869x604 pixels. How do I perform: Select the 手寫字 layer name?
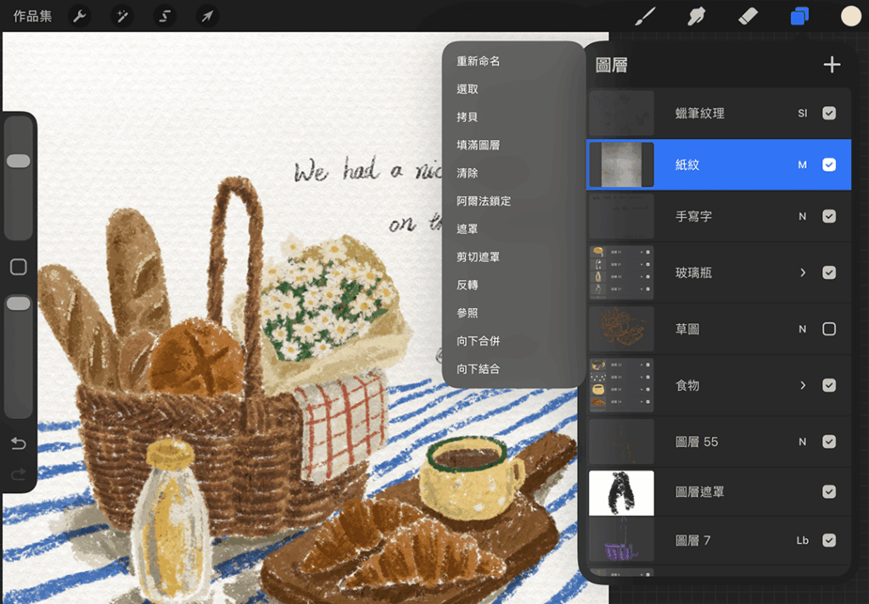click(x=693, y=216)
